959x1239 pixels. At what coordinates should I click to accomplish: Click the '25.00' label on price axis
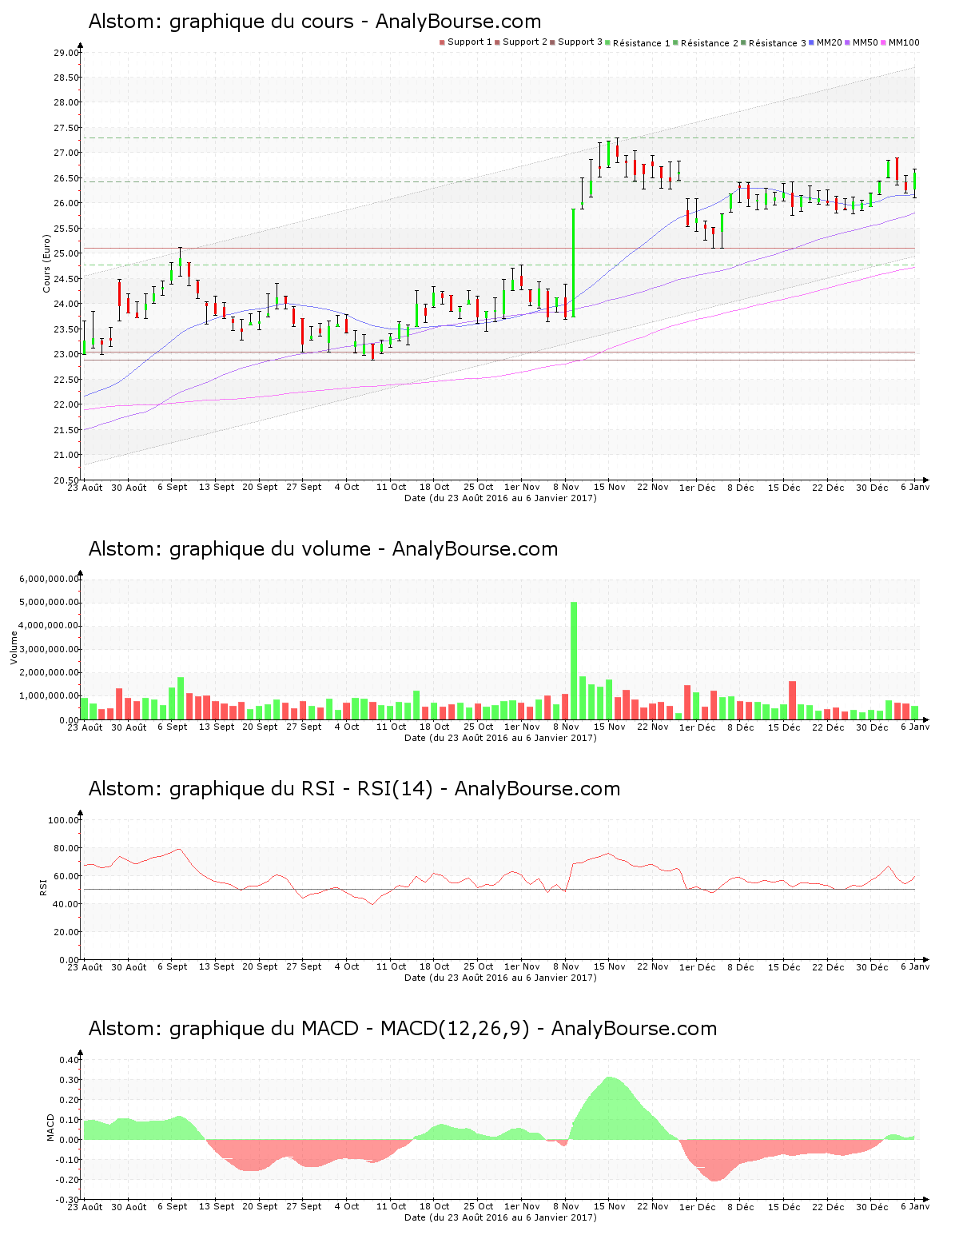click(x=66, y=253)
